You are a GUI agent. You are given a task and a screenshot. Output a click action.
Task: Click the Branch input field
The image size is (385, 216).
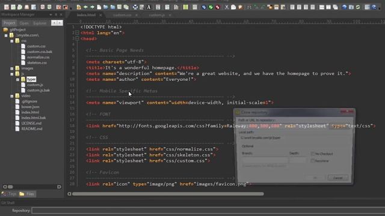265,160
